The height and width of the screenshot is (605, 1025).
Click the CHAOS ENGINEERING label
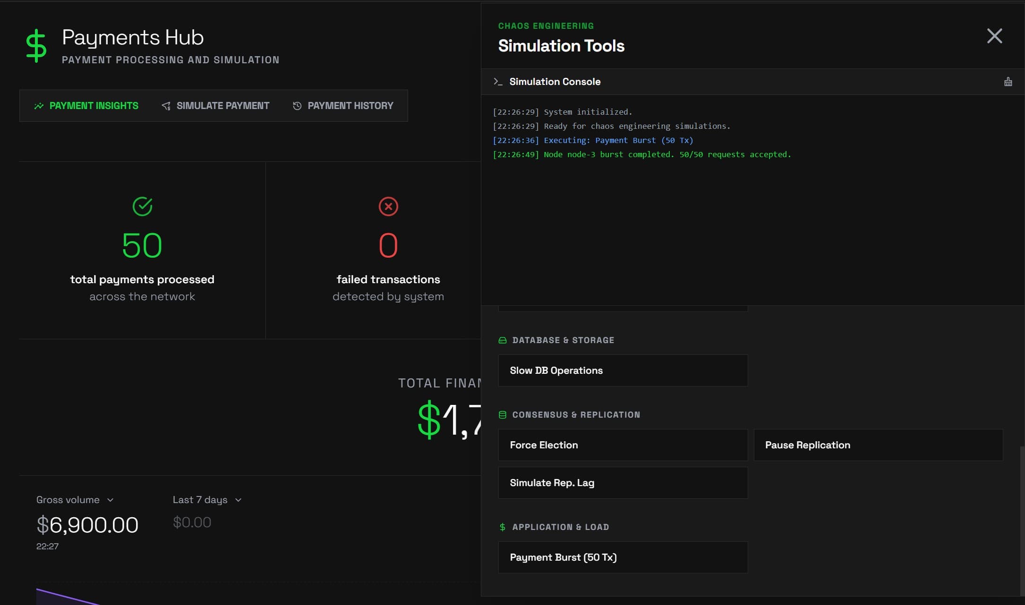[x=546, y=26]
